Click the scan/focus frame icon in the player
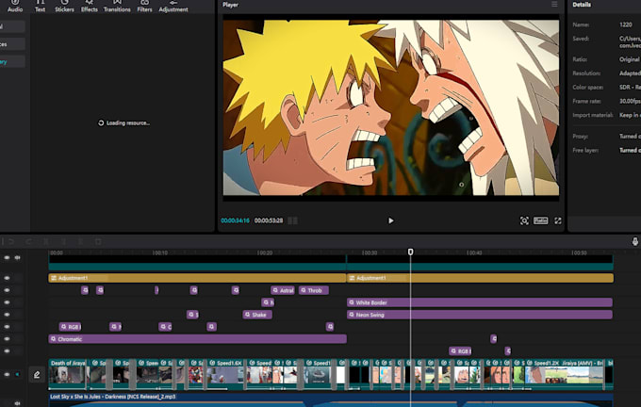This screenshot has height=407, width=641. click(524, 220)
